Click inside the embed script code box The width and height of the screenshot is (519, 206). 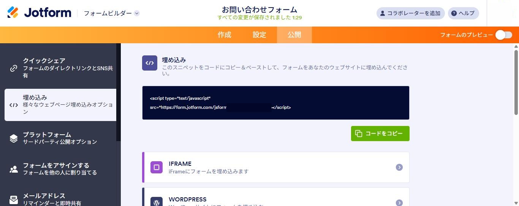point(276,103)
